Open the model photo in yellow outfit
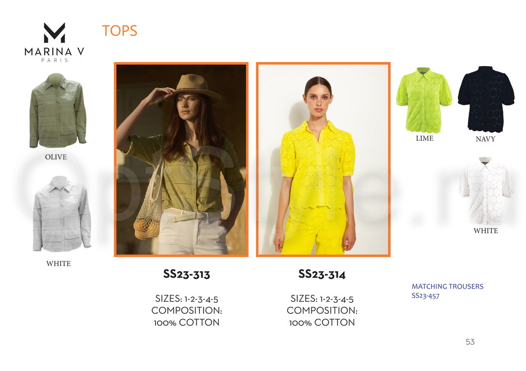 click(x=323, y=160)
